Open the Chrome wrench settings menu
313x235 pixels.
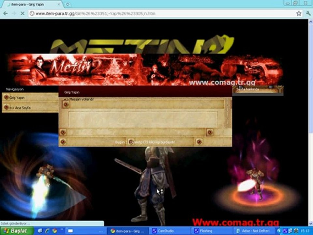(x=308, y=13)
